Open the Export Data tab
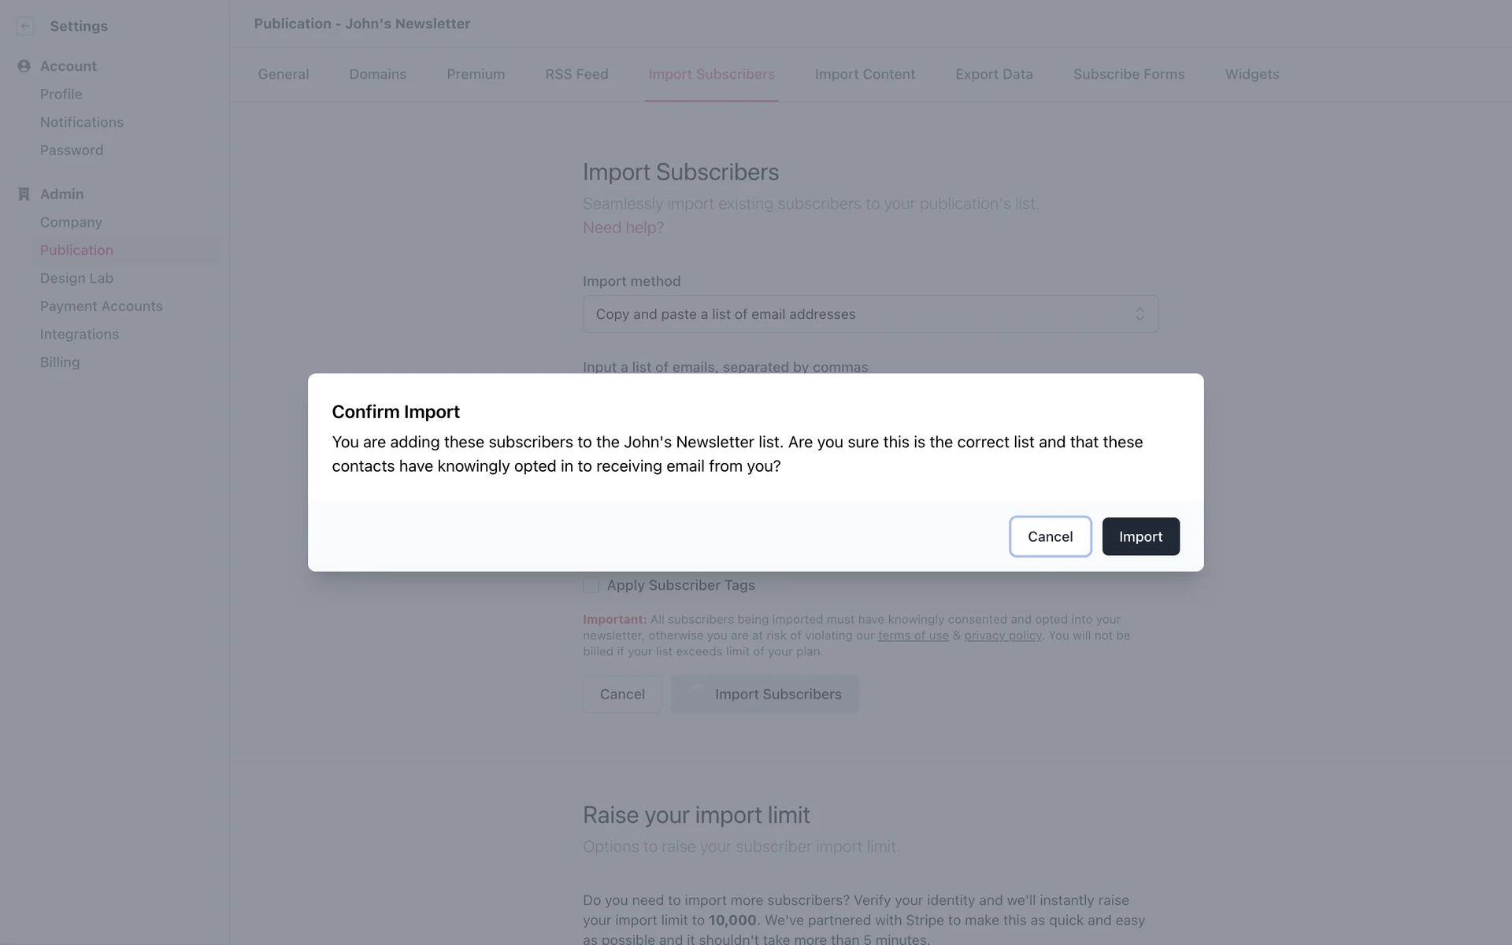Viewport: 1512px width, 945px height. (x=994, y=74)
